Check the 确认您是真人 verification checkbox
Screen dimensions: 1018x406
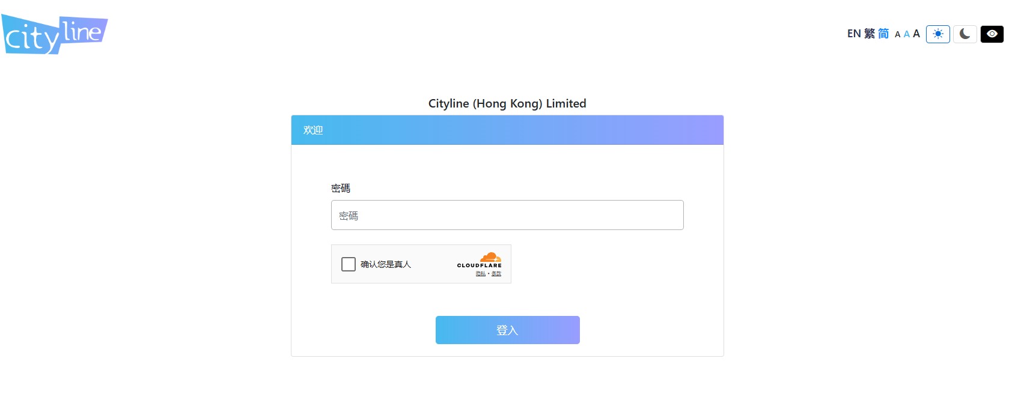[x=349, y=264]
